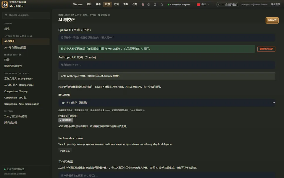Viewport: 284px width, 178px height.
Task: Open the Vista clásica (paneles) link
Action: [15, 174]
